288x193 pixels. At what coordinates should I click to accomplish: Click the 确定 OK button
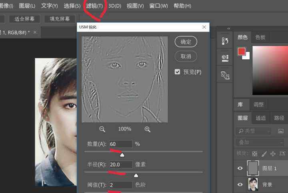coord(186,41)
